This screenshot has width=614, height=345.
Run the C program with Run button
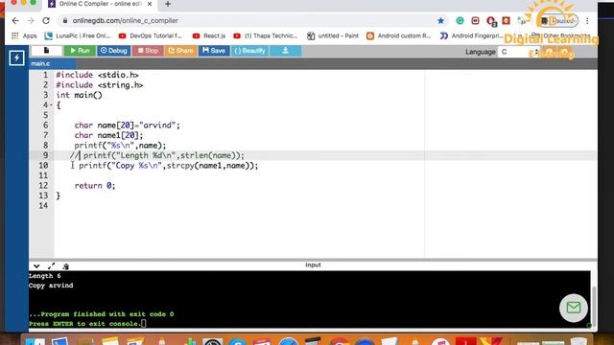(x=80, y=51)
